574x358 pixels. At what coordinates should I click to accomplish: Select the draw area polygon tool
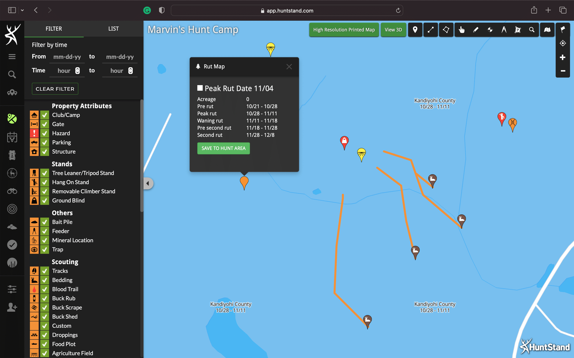coord(446,30)
